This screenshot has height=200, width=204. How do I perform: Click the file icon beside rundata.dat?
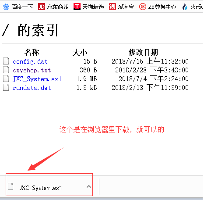click(6, 87)
